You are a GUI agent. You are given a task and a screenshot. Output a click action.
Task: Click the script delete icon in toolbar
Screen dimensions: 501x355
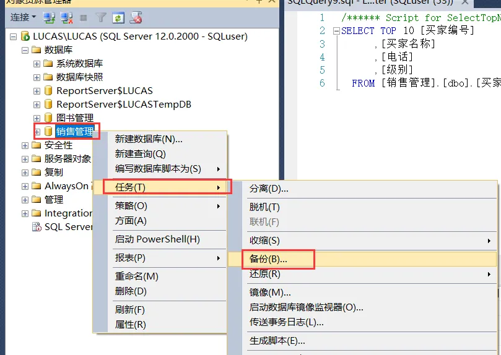(136, 18)
